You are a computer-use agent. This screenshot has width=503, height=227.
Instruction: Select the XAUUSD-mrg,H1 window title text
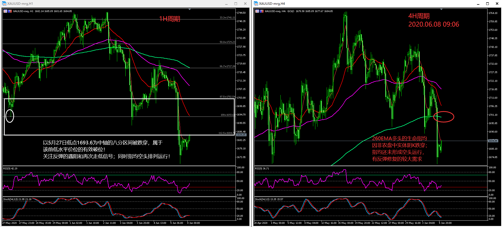point(20,4)
